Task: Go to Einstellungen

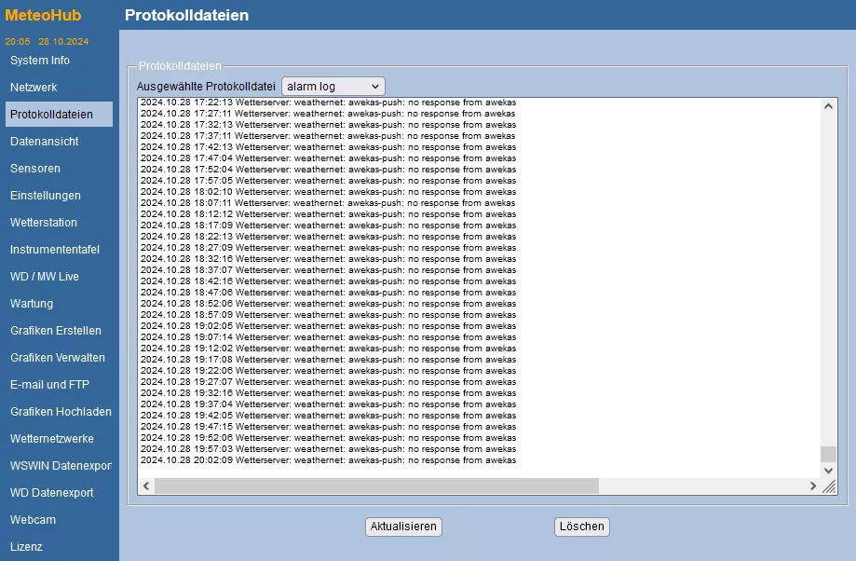Action: (x=46, y=196)
